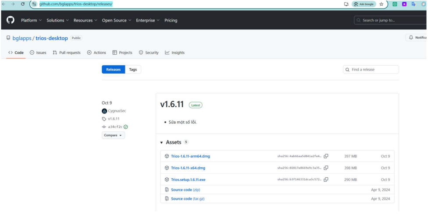
Task: Click the v1.6.11 tag icon in sidebar
Action: coord(104,119)
